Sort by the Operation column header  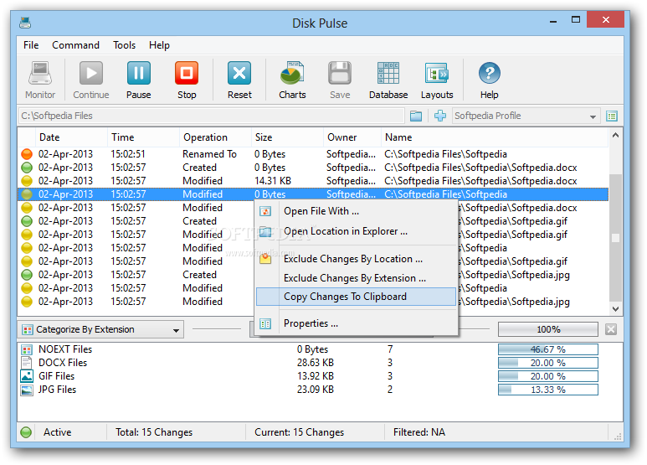tap(215, 137)
